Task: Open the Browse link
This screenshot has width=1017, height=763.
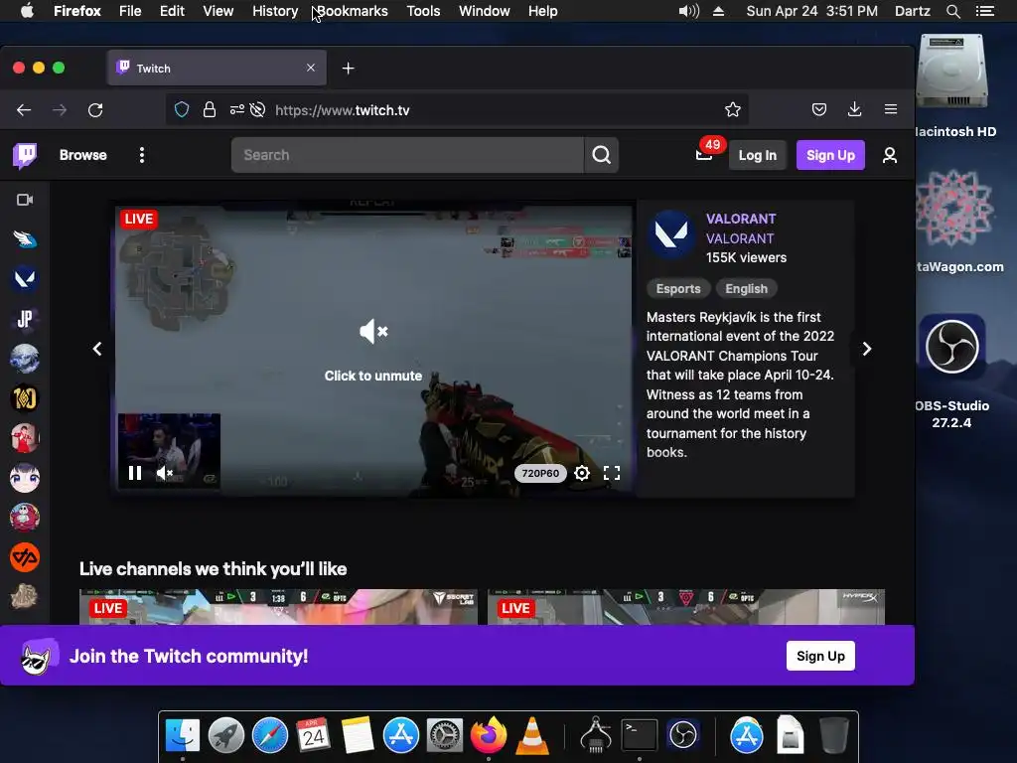Action: [83, 155]
